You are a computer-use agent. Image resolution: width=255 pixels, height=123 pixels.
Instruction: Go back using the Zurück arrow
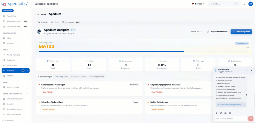click(42, 14)
